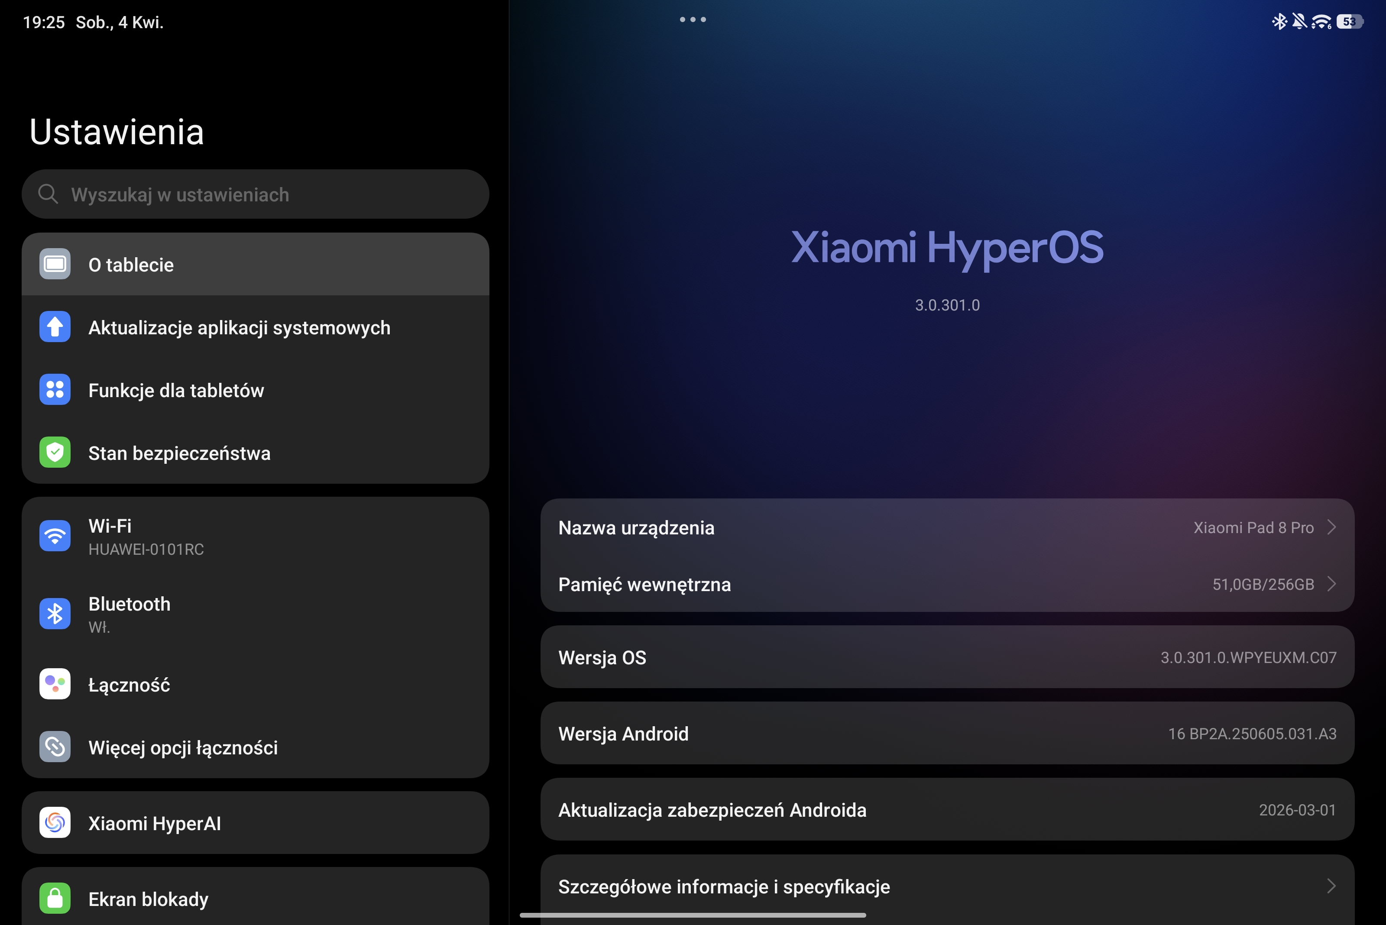Open Stan bezpieczeństwa menu entry
Viewport: 1386px width, 925px height.
coord(179,453)
